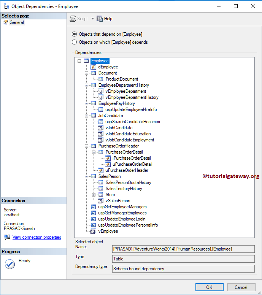Click the connection properties icon

(7, 237)
